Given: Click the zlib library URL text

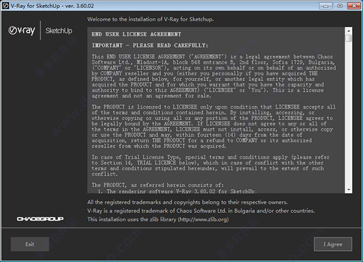Looking at the screenshot, I should [x=203, y=220].
